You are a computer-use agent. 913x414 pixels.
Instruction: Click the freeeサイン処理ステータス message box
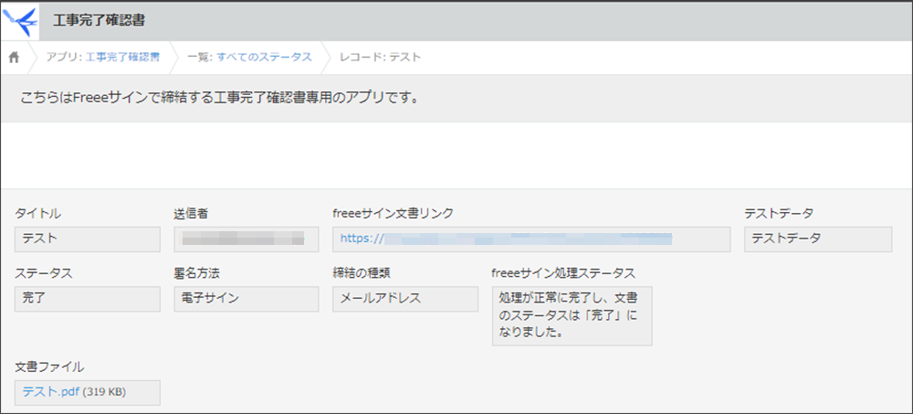572,316
